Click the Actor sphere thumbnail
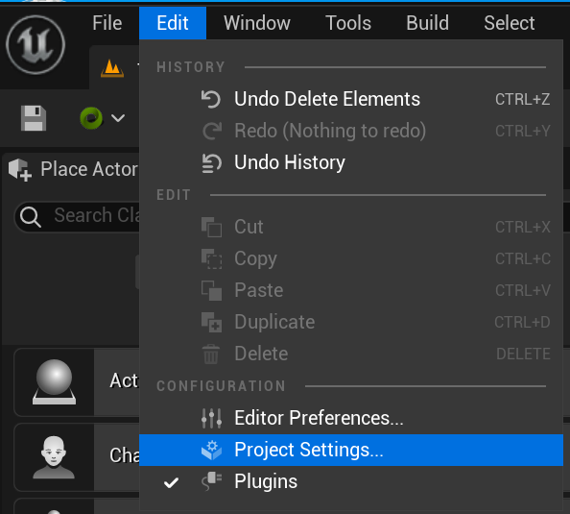 point(54,381)
